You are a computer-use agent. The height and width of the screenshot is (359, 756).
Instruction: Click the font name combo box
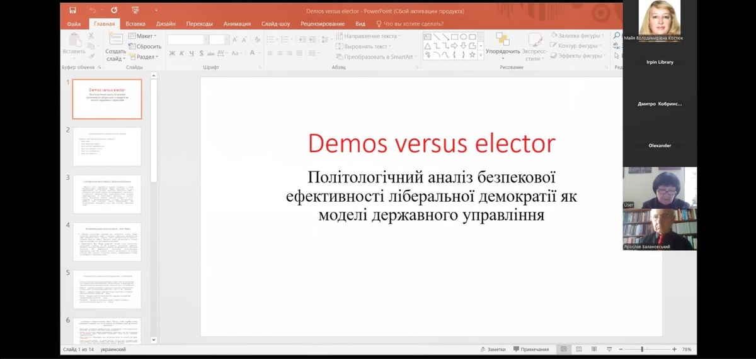(187, 39)
